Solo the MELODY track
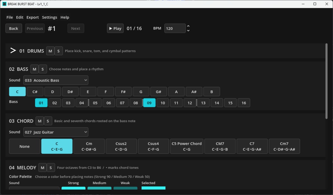The width and height of the screenshot is (333, 195). pos(50,168)
